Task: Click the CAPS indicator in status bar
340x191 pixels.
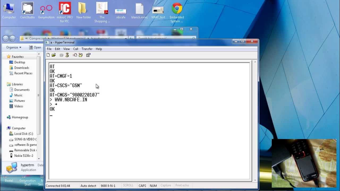Action: pyautogui.click(x=142, y=186)
